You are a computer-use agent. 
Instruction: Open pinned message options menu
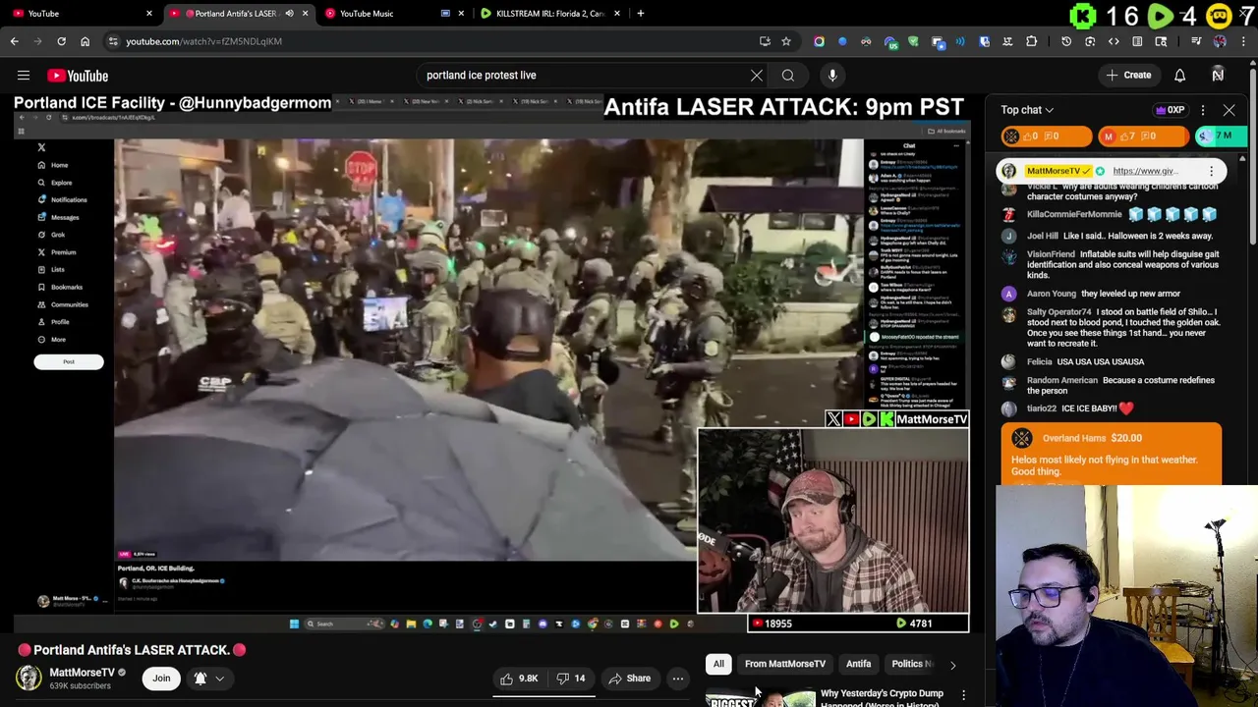click(1211, 171)
